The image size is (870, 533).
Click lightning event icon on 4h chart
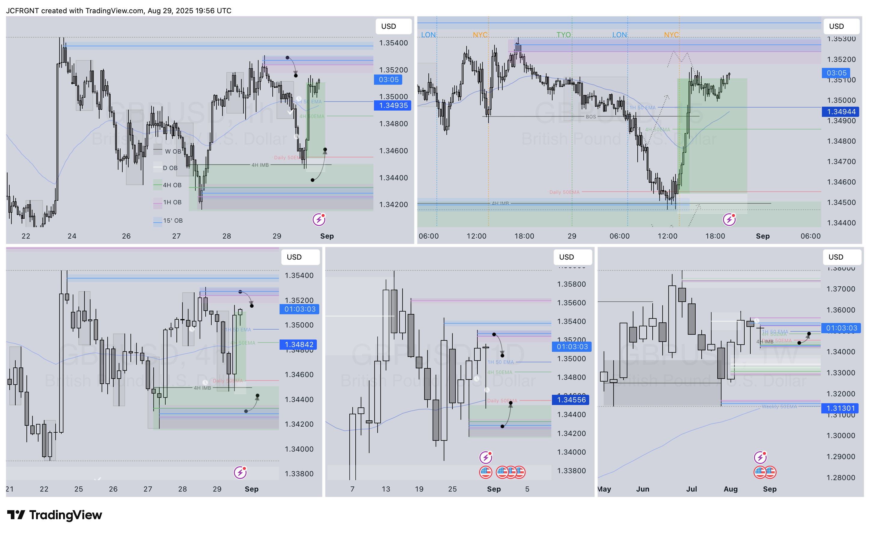click(240, 472)
